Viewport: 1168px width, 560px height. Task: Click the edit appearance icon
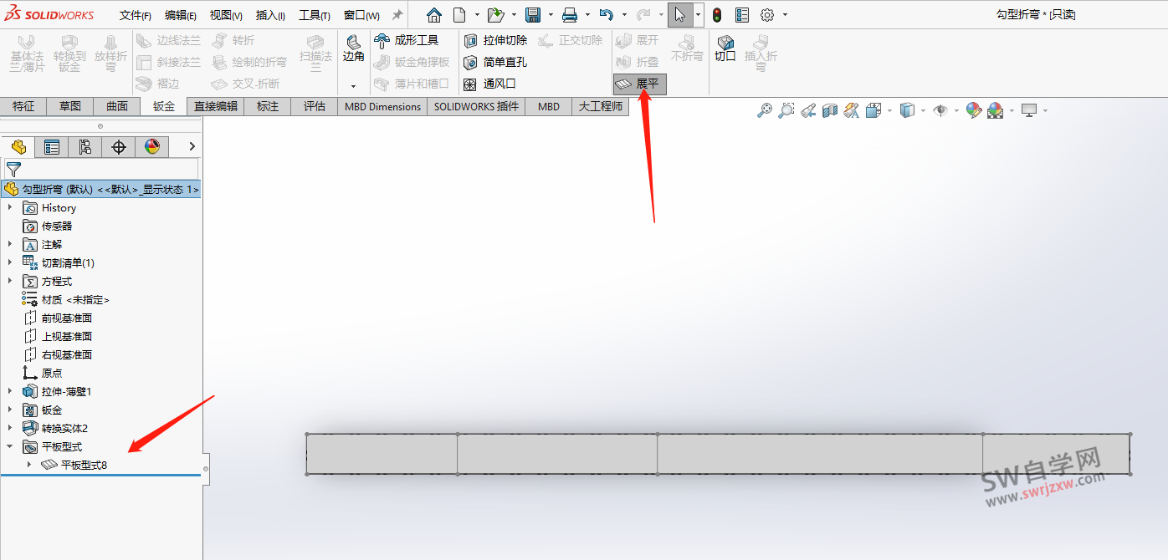[972, 110]
